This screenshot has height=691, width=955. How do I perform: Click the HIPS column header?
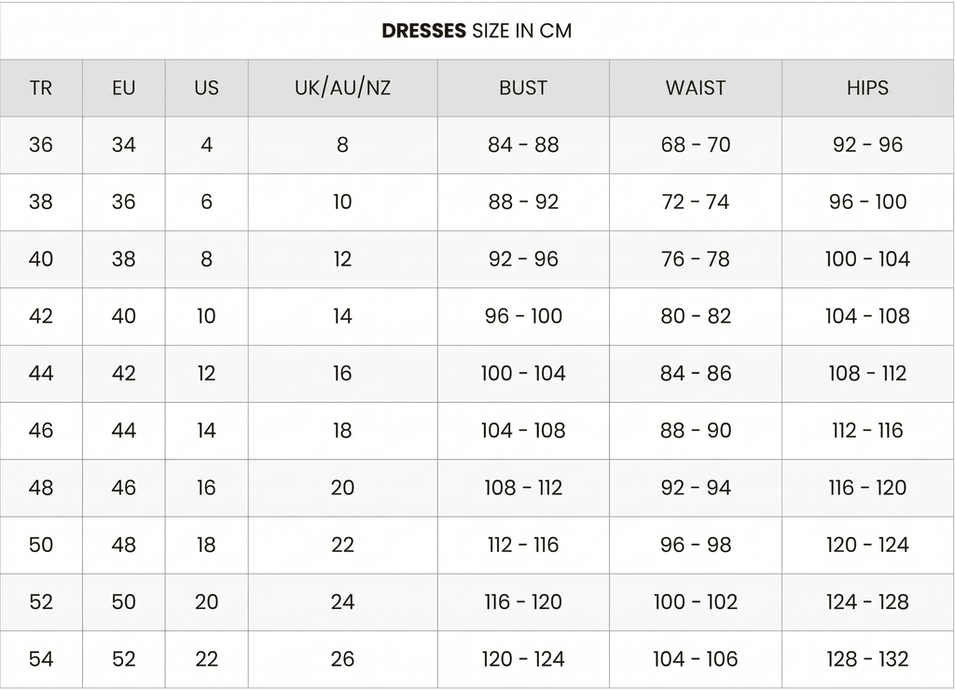[x=867, y=89]
